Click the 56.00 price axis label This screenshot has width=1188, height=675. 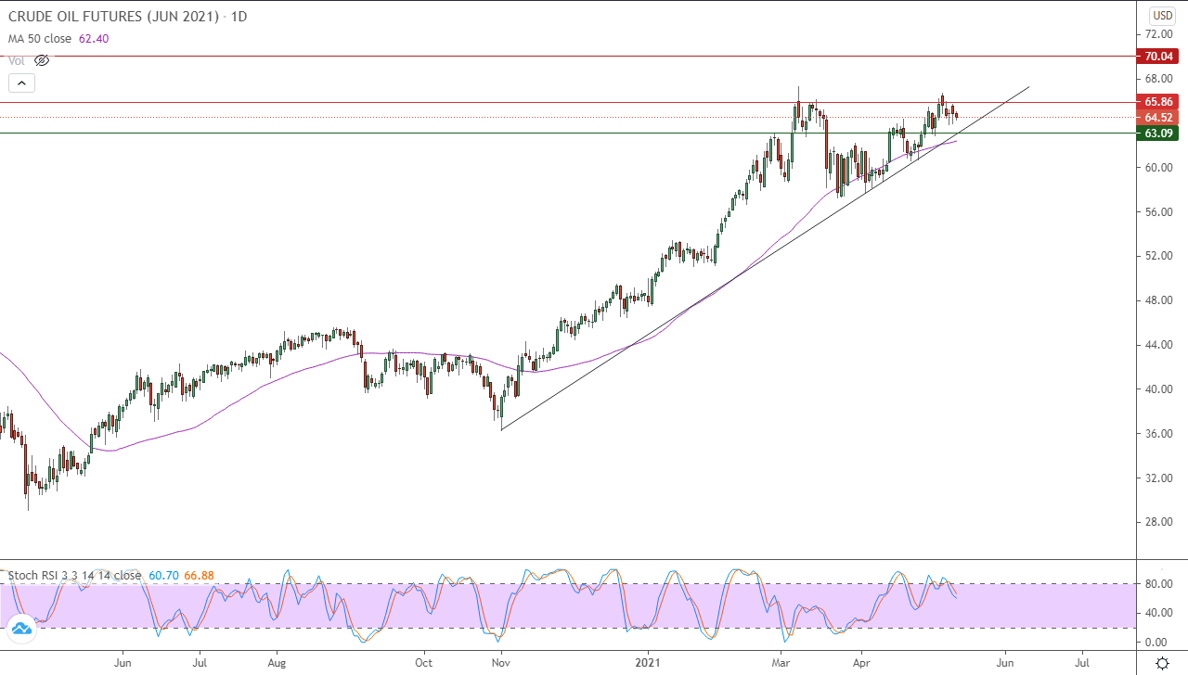coord(1159,212)
